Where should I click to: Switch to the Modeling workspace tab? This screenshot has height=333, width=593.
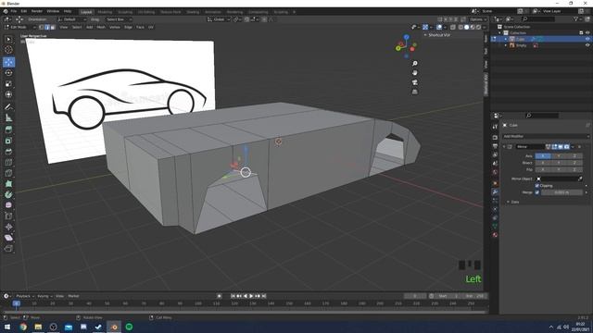click(x=105, y=12)
